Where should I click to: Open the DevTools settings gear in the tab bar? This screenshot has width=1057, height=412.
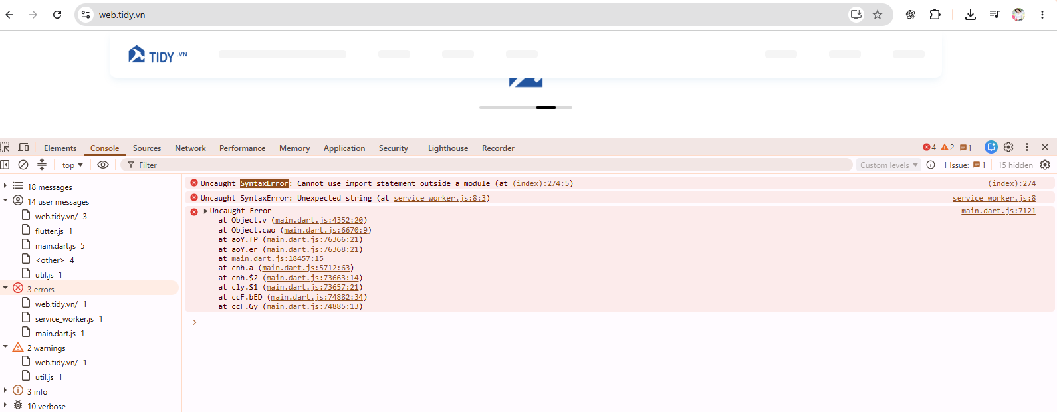pos(1008,147)
